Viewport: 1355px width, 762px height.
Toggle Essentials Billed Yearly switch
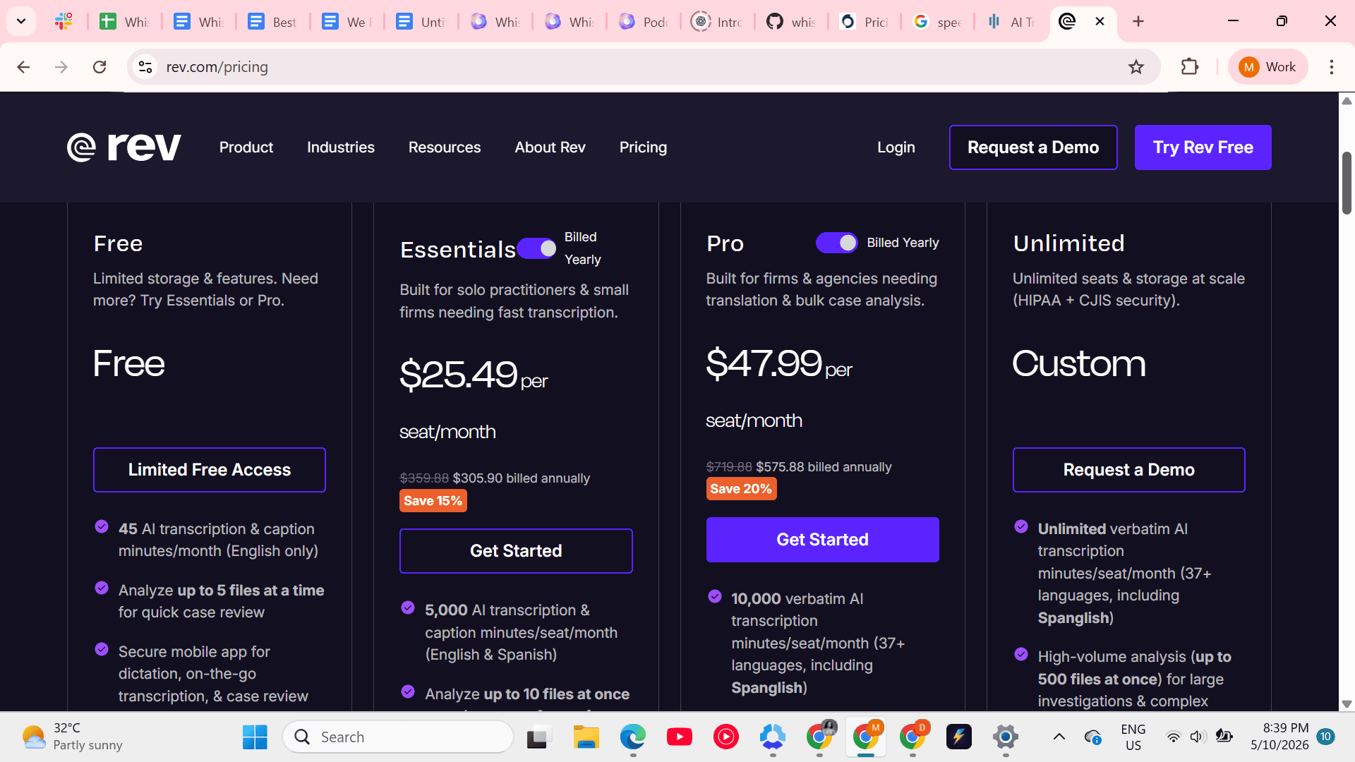tap(536, 248)
